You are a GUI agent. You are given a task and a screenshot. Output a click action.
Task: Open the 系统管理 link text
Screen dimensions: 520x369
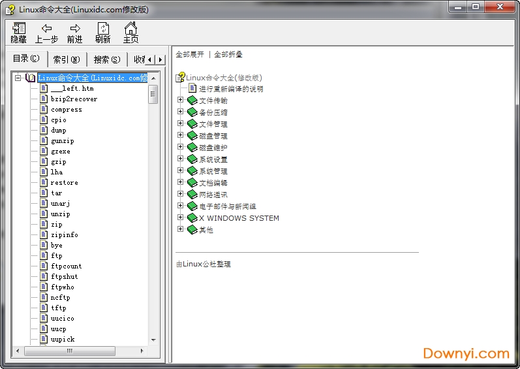tap(213, 171)
